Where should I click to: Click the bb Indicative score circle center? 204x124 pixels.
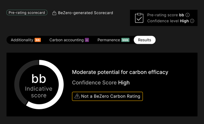coord(39,85)
